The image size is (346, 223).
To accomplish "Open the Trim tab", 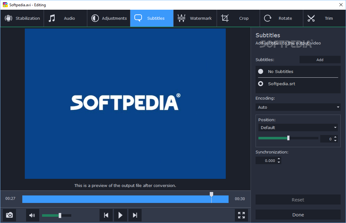I will 324,18.
